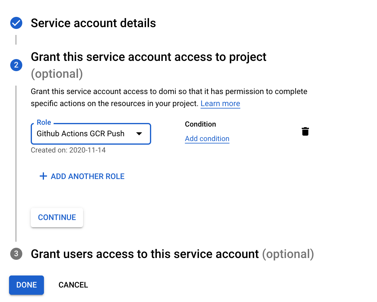Image resolution: width=377 pixels, height=302 pixels.
Task: Click the completed step checkmark icon
Action: (16, 23)
